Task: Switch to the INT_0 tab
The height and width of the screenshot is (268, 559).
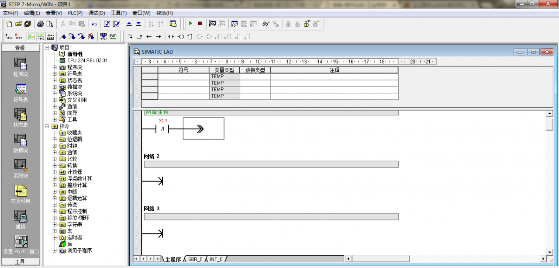Action: click(x=216, y=259)
